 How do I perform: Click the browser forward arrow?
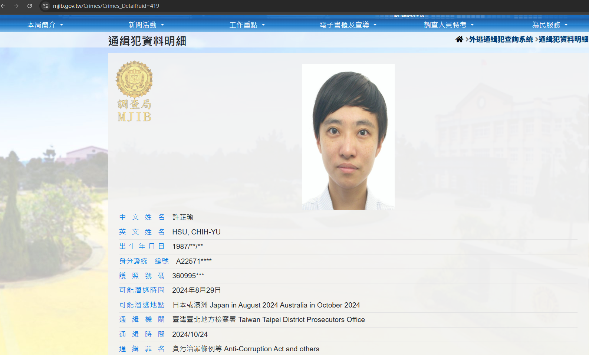pos(16,6)
